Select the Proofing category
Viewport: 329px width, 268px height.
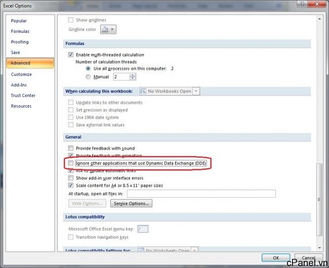pos(20,42)
